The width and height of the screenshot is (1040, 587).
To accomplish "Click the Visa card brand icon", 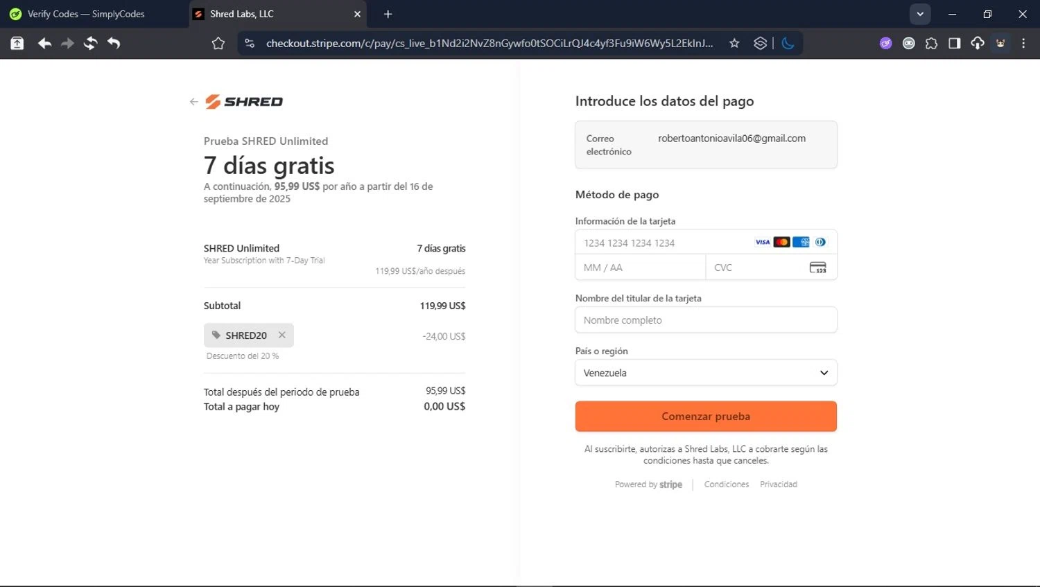I will [x=763, y=242].
